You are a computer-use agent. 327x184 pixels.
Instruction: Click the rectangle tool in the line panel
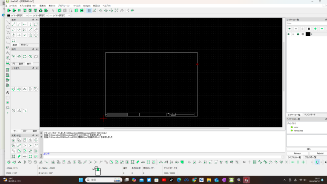click(x=36, y=24)
